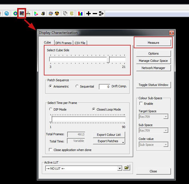Open the Target Space dropdown

(153, 116)
